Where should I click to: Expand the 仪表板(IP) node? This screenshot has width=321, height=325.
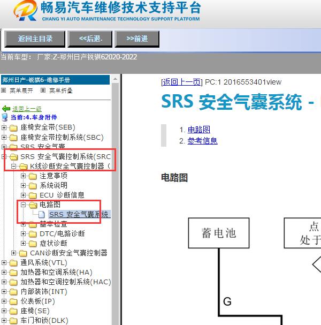pos(4,301)
